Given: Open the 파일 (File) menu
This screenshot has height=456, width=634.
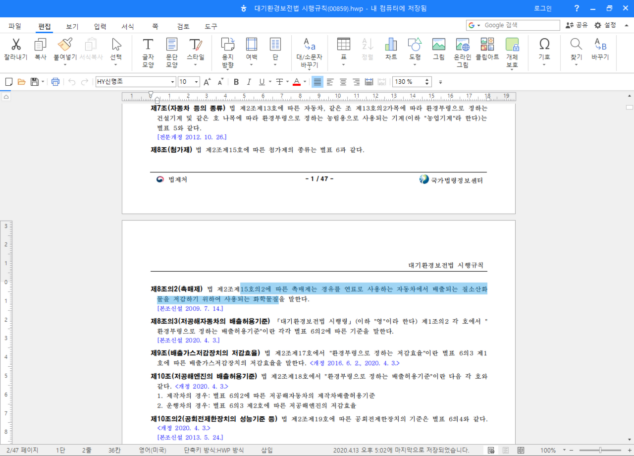Looking at the screenshot, I should pos(15,26).
